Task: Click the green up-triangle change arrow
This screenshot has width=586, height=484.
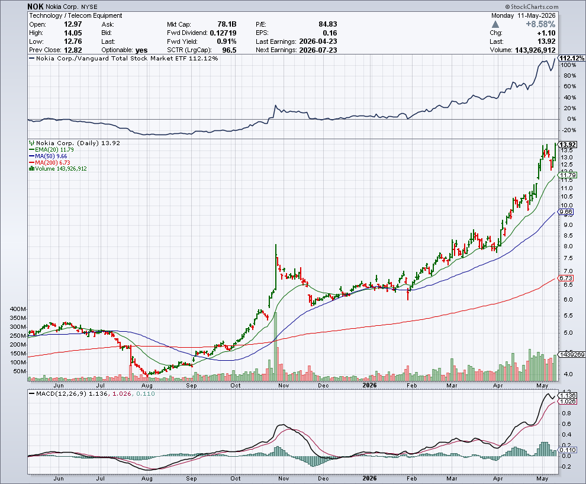Action: tap(495, 24)
